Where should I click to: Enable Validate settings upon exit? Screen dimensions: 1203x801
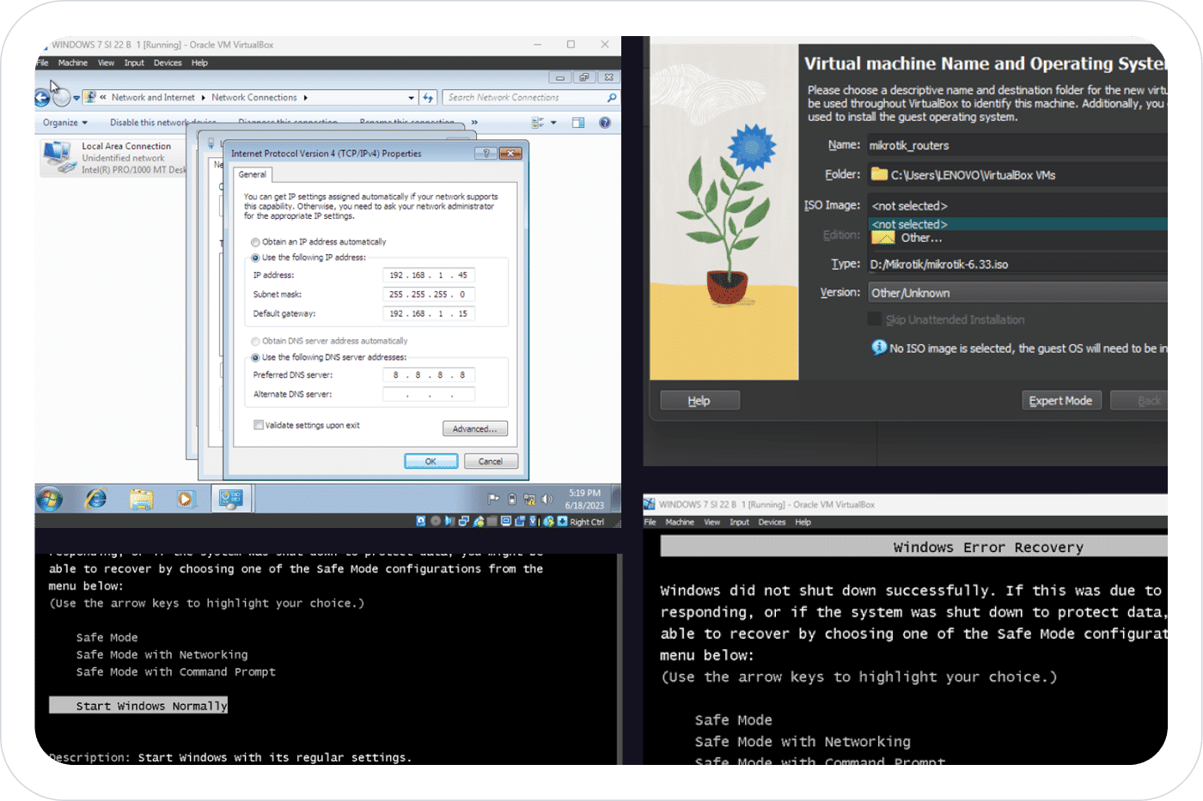point(258,425)
